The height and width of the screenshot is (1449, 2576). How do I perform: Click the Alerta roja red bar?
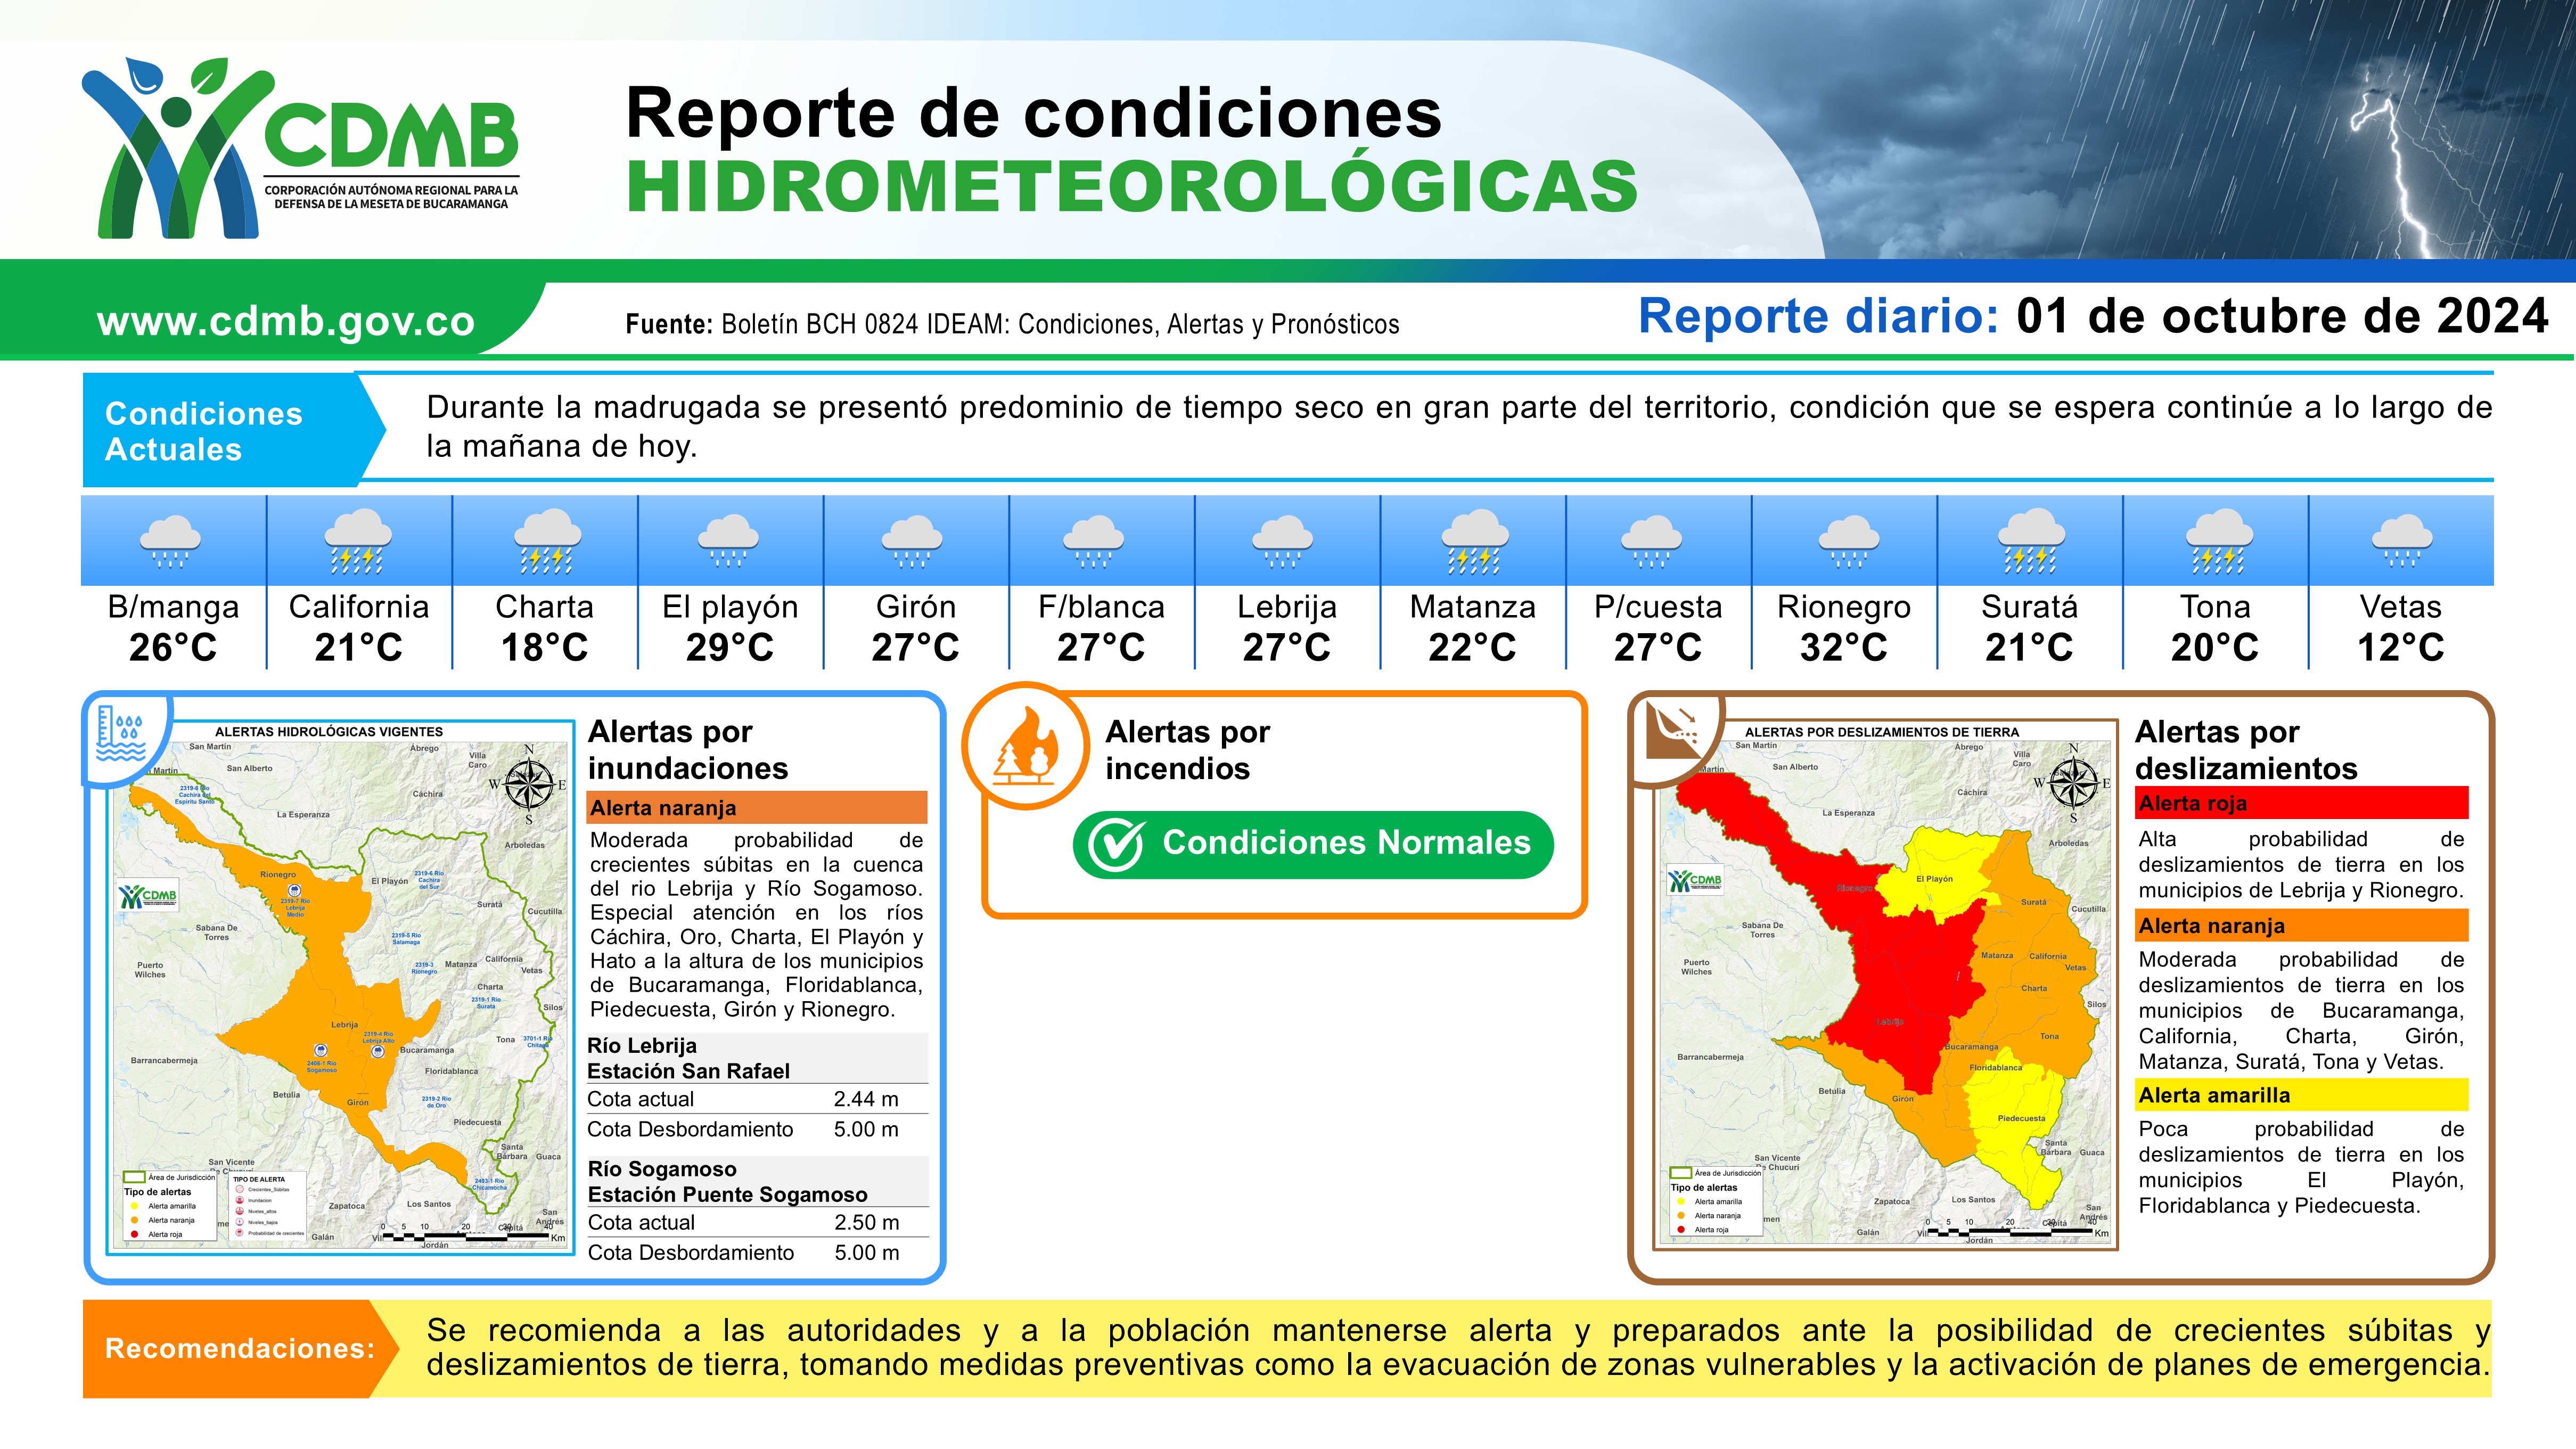pos(2302,803)
